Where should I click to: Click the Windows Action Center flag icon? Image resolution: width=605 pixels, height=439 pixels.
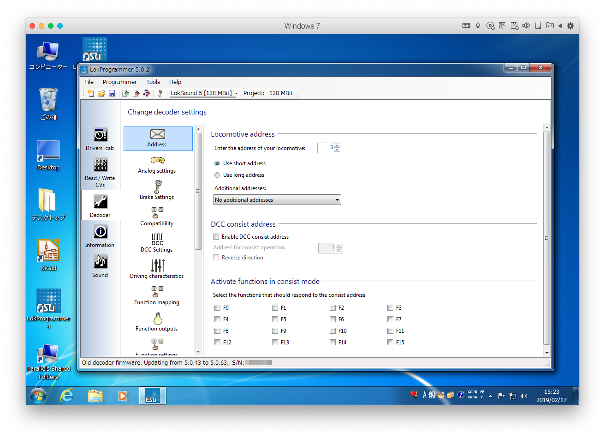tap(501, 396)
